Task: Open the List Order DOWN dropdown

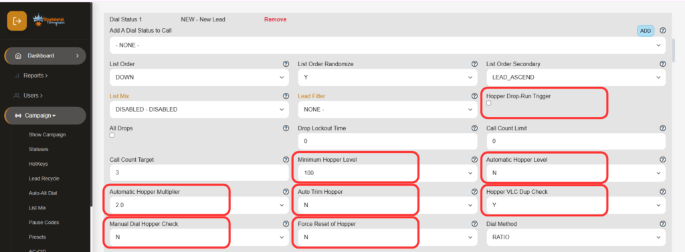Action: (x=199, y=78)
